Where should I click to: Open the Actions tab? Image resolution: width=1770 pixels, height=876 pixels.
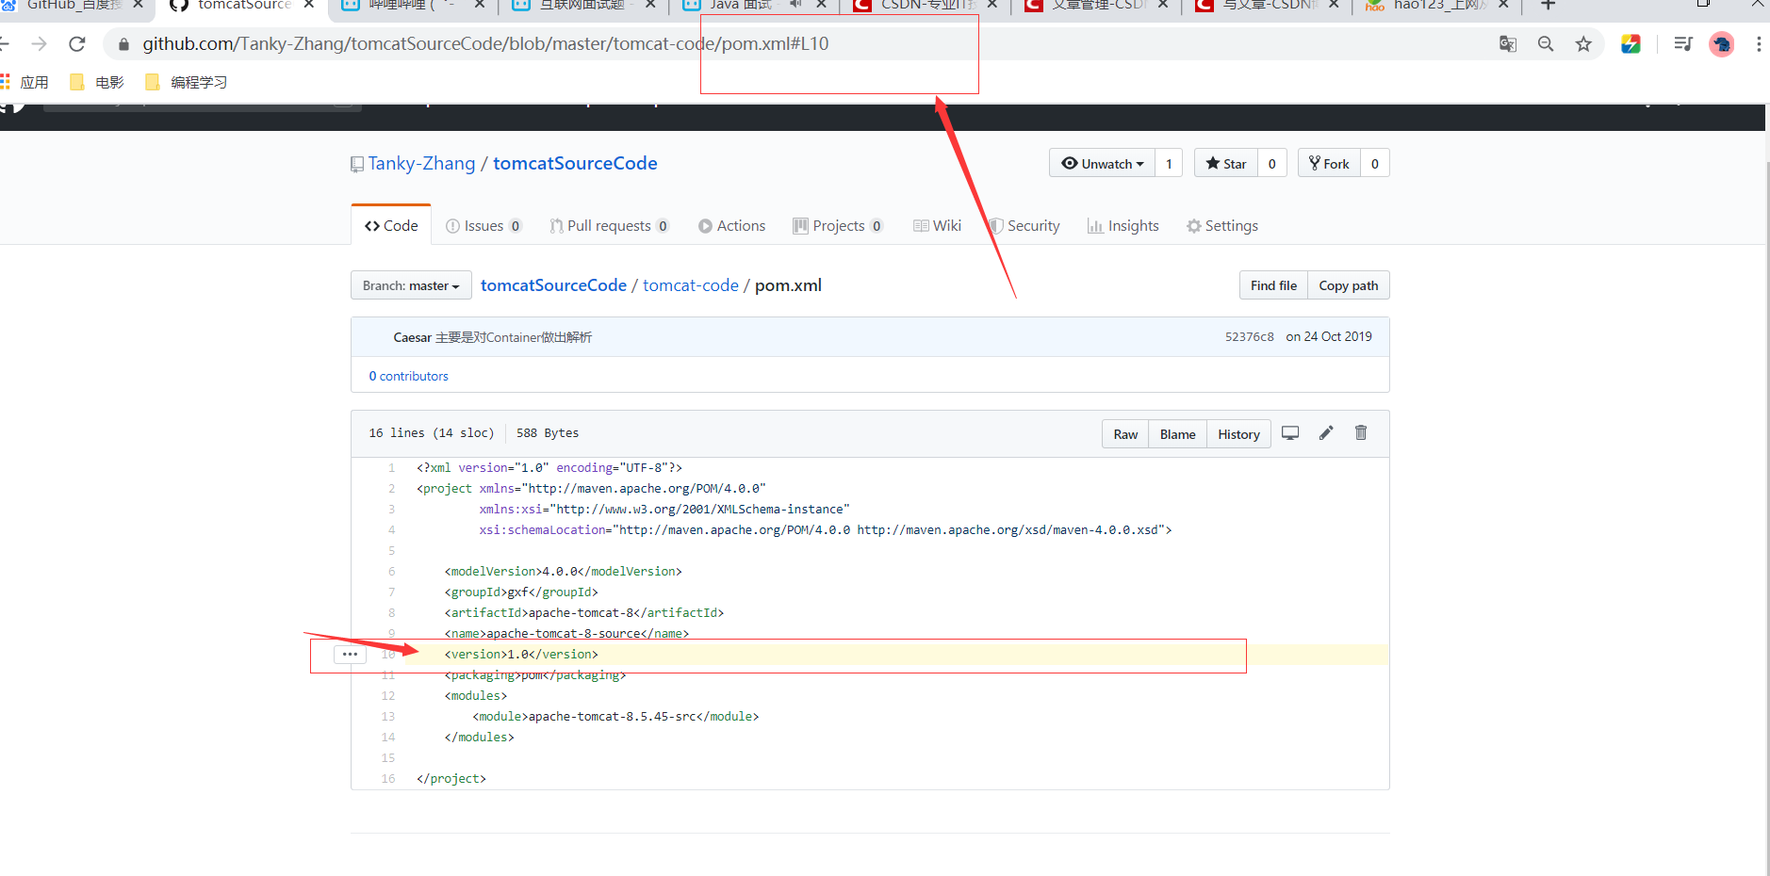731,226
